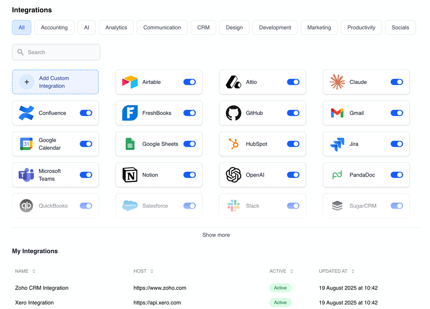
Task: Disable the Attio integration toggle
Action: 293,82
